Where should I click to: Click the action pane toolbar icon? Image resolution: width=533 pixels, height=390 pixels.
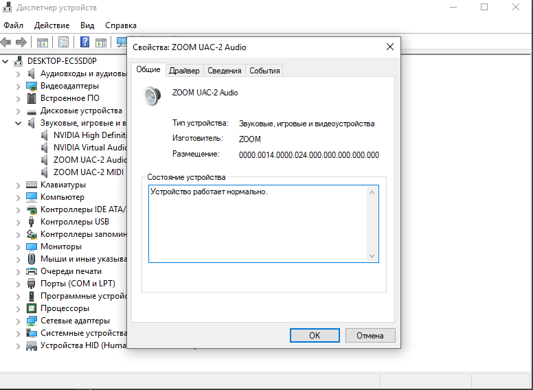click(101, 43)
